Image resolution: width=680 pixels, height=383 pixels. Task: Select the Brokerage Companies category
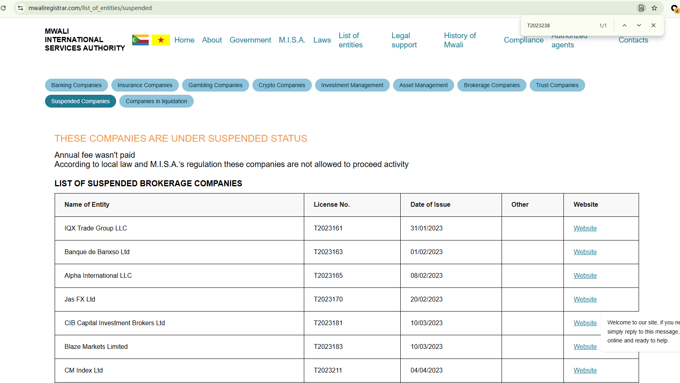(492, 85)
